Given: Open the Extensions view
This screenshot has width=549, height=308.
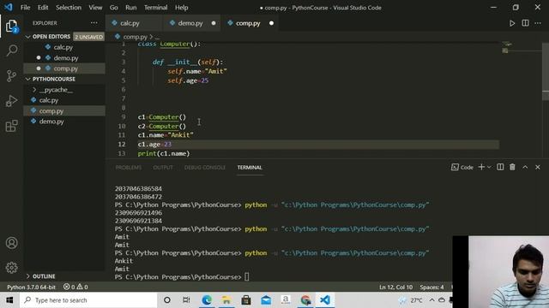Looking at the screenshot, I should (x=11, y=126).
